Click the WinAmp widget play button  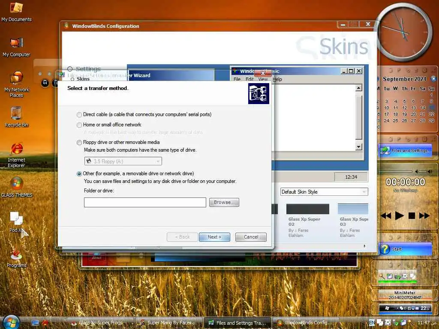399,215
